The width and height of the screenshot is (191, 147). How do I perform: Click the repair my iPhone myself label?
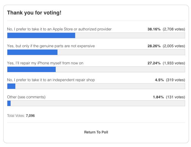[x=45, y=63]
